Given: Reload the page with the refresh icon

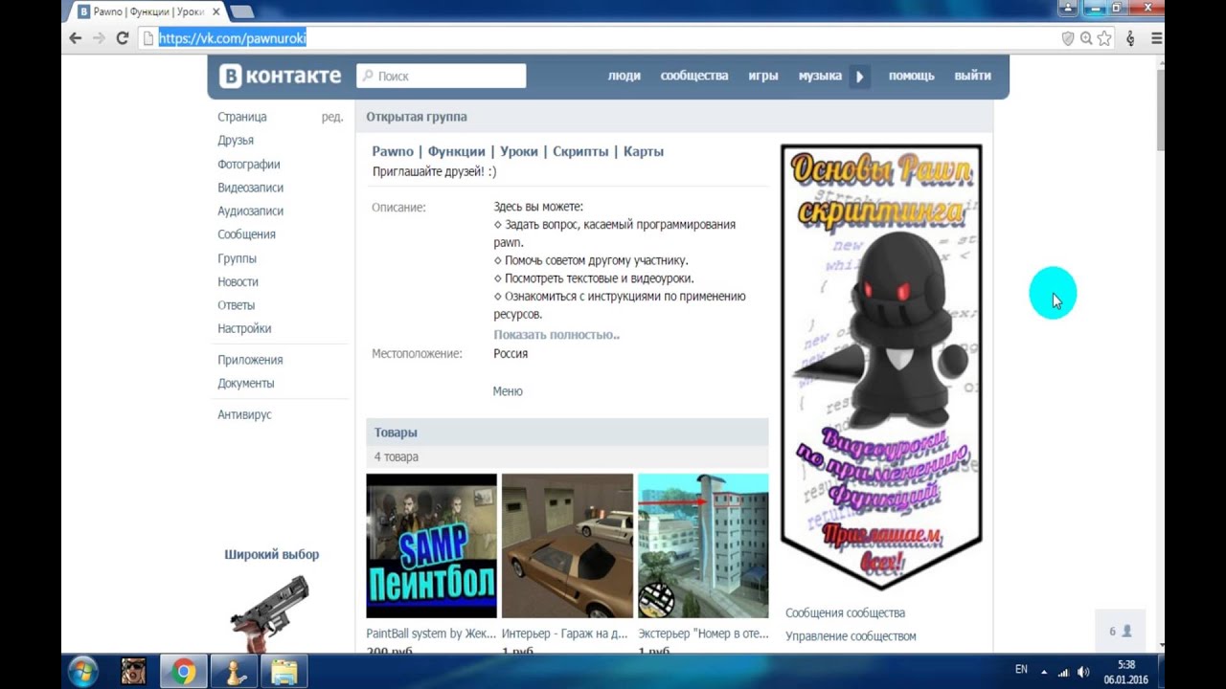Looking at the screenshot, I should pyautogui.click(x=122, y=38).
